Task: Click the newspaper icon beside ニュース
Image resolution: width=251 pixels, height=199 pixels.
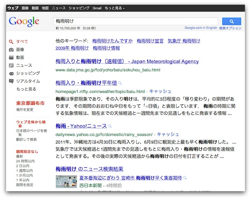Action: (11, 65)
